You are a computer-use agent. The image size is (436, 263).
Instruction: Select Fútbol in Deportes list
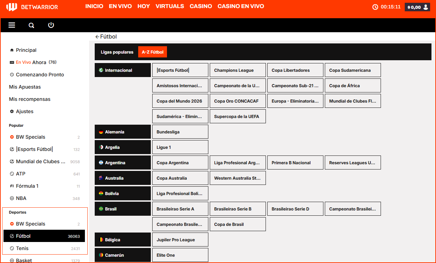44,236
